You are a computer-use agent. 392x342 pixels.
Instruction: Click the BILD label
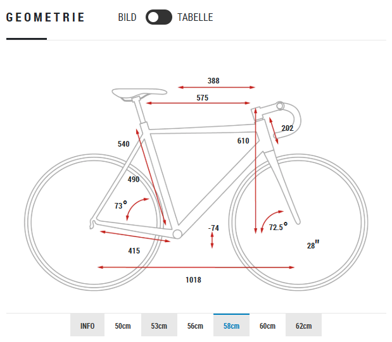[127, 18]
